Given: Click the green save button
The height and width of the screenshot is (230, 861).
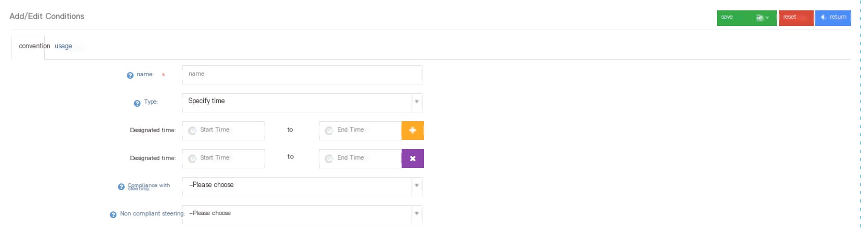Looking at the screenshot, I should [747, 18].
